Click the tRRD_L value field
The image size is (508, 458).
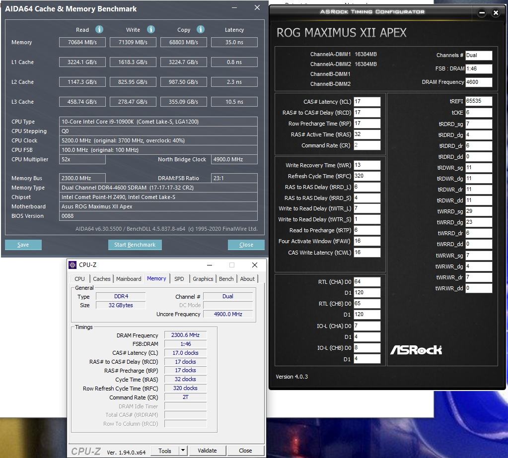pyautogui.click(x=367, y=187)
